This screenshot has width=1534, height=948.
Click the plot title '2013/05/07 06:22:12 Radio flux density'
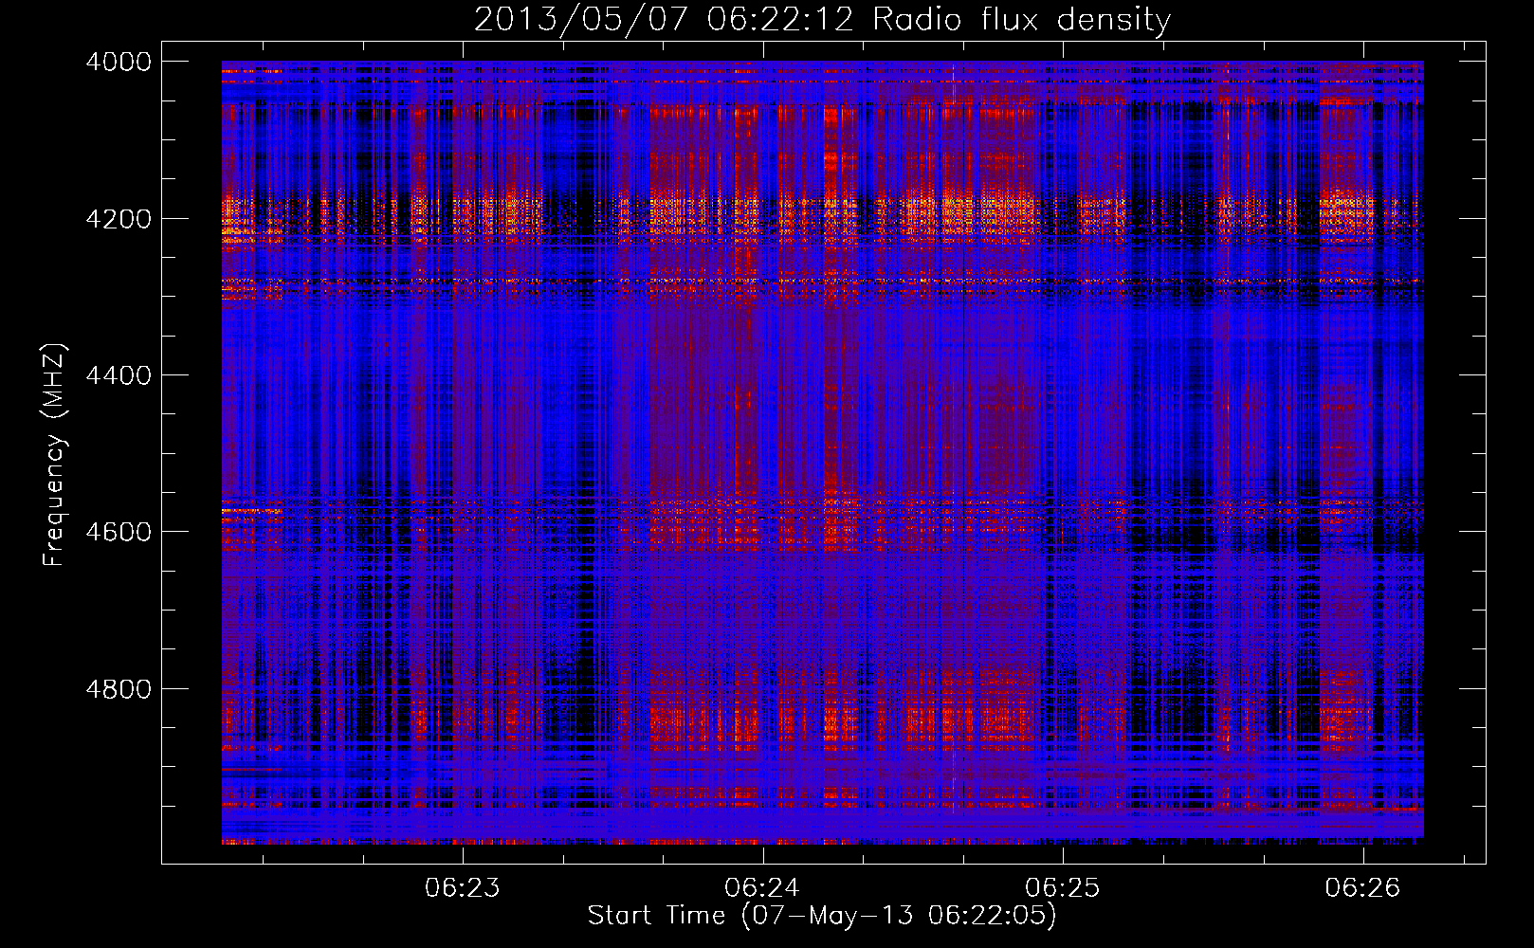coord(822,20)
